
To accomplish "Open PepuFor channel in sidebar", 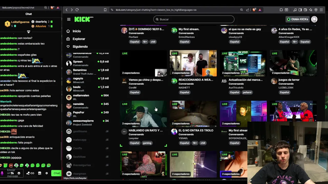I will [x=87, y=114].
